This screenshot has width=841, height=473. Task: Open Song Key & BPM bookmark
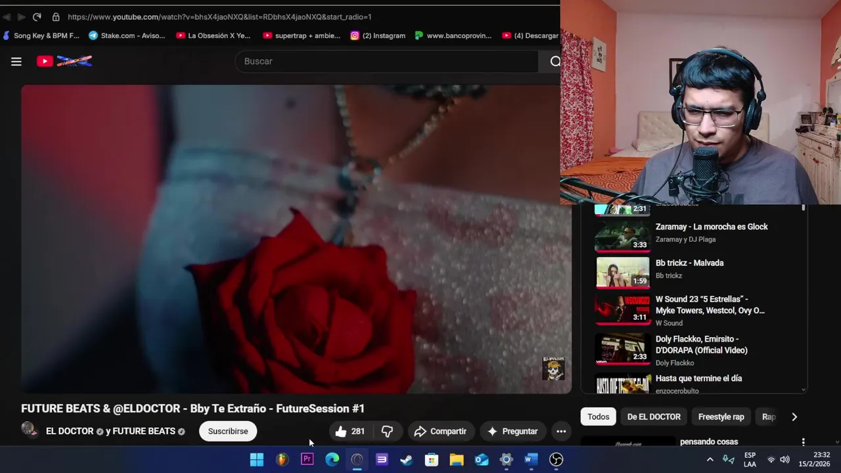point(41,35)
